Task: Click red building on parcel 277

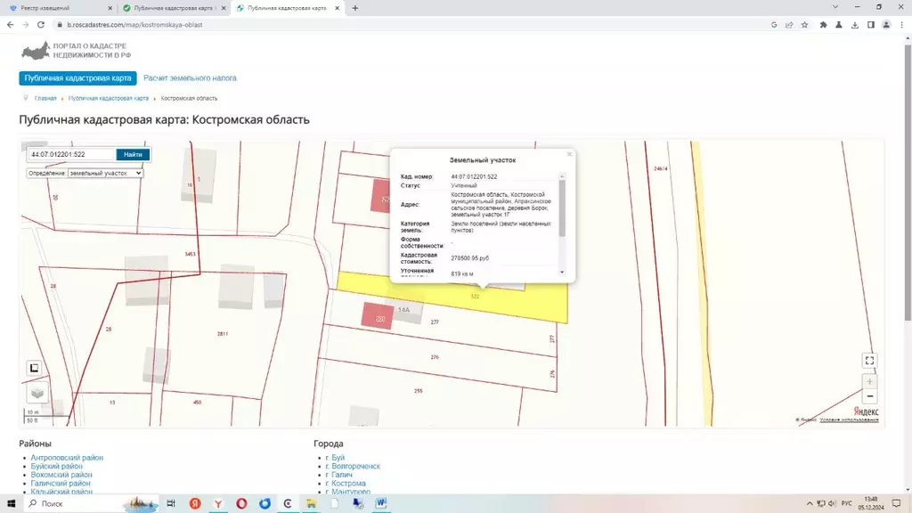Action: [378, 316]
